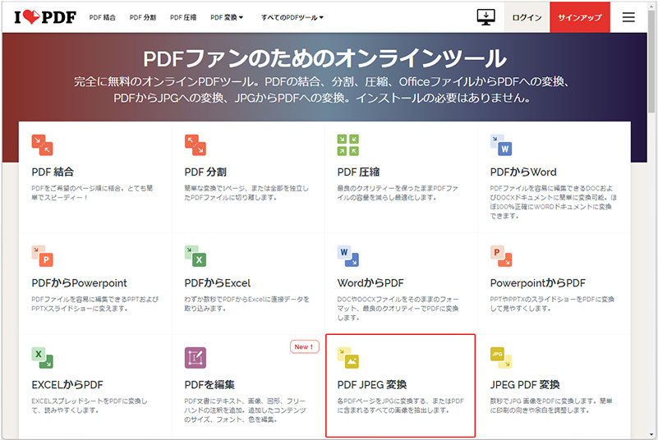Screen dimensions: 658x440
Task: Open the WordからPDF title link
Action: 370,283
